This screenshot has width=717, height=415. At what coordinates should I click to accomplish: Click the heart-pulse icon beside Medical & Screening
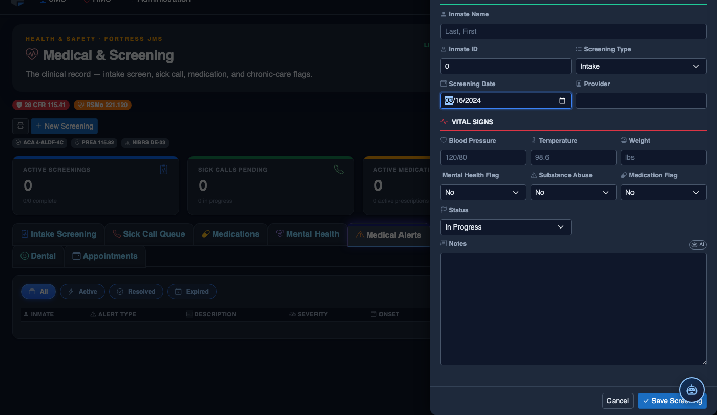pos(32,55)
